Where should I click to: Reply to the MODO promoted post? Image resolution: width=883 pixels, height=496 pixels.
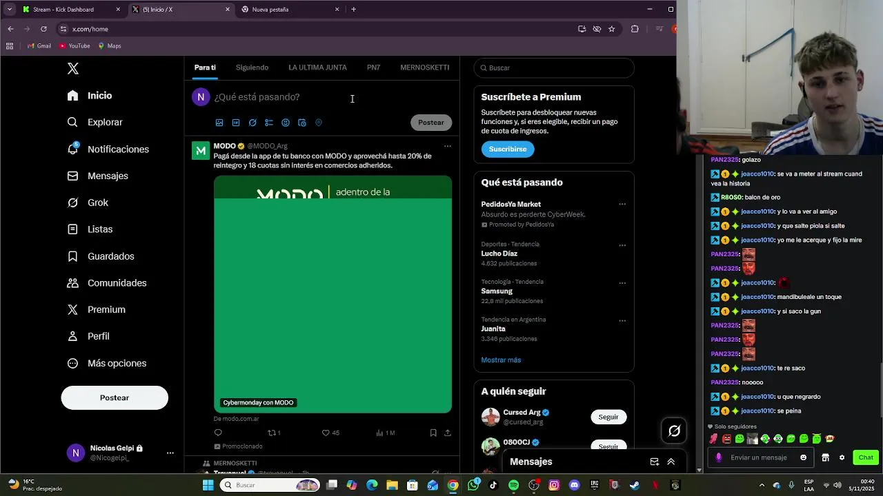(218, 433)
